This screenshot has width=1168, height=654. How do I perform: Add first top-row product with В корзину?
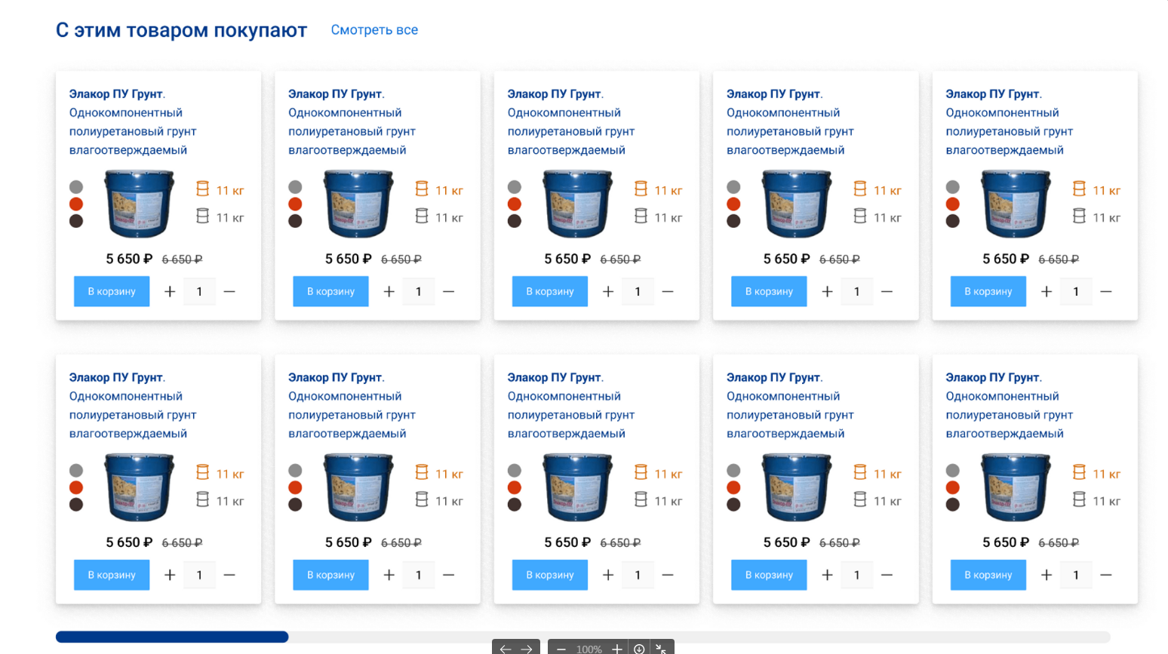coord(112,291)
